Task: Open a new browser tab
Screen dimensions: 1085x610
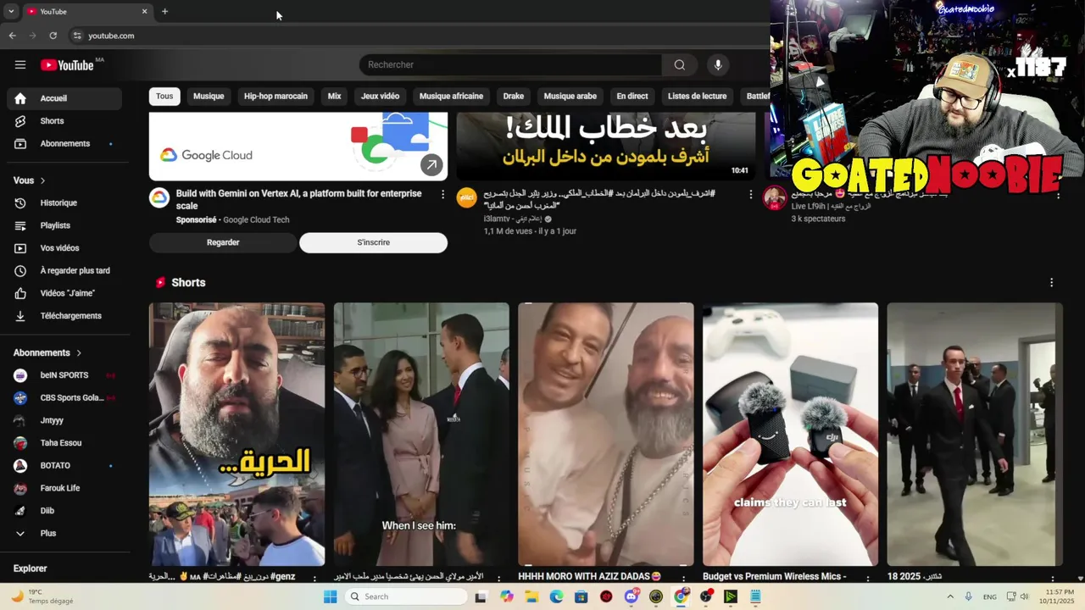Action: point(164,12)
